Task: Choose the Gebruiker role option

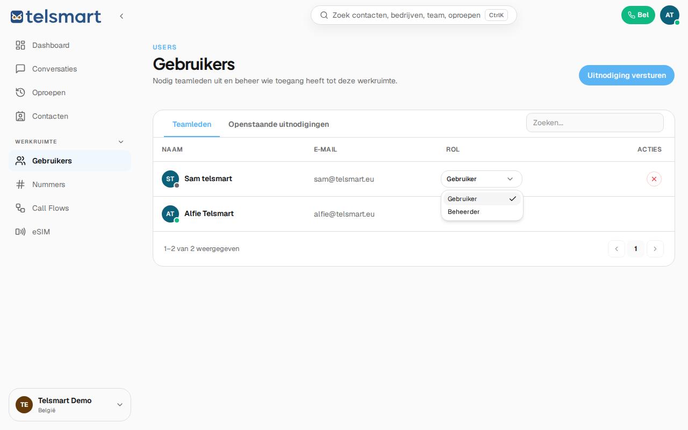Action: 482,199
